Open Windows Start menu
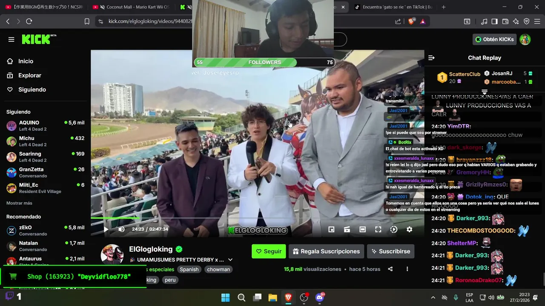545x306 pixels. pos(225,297)
